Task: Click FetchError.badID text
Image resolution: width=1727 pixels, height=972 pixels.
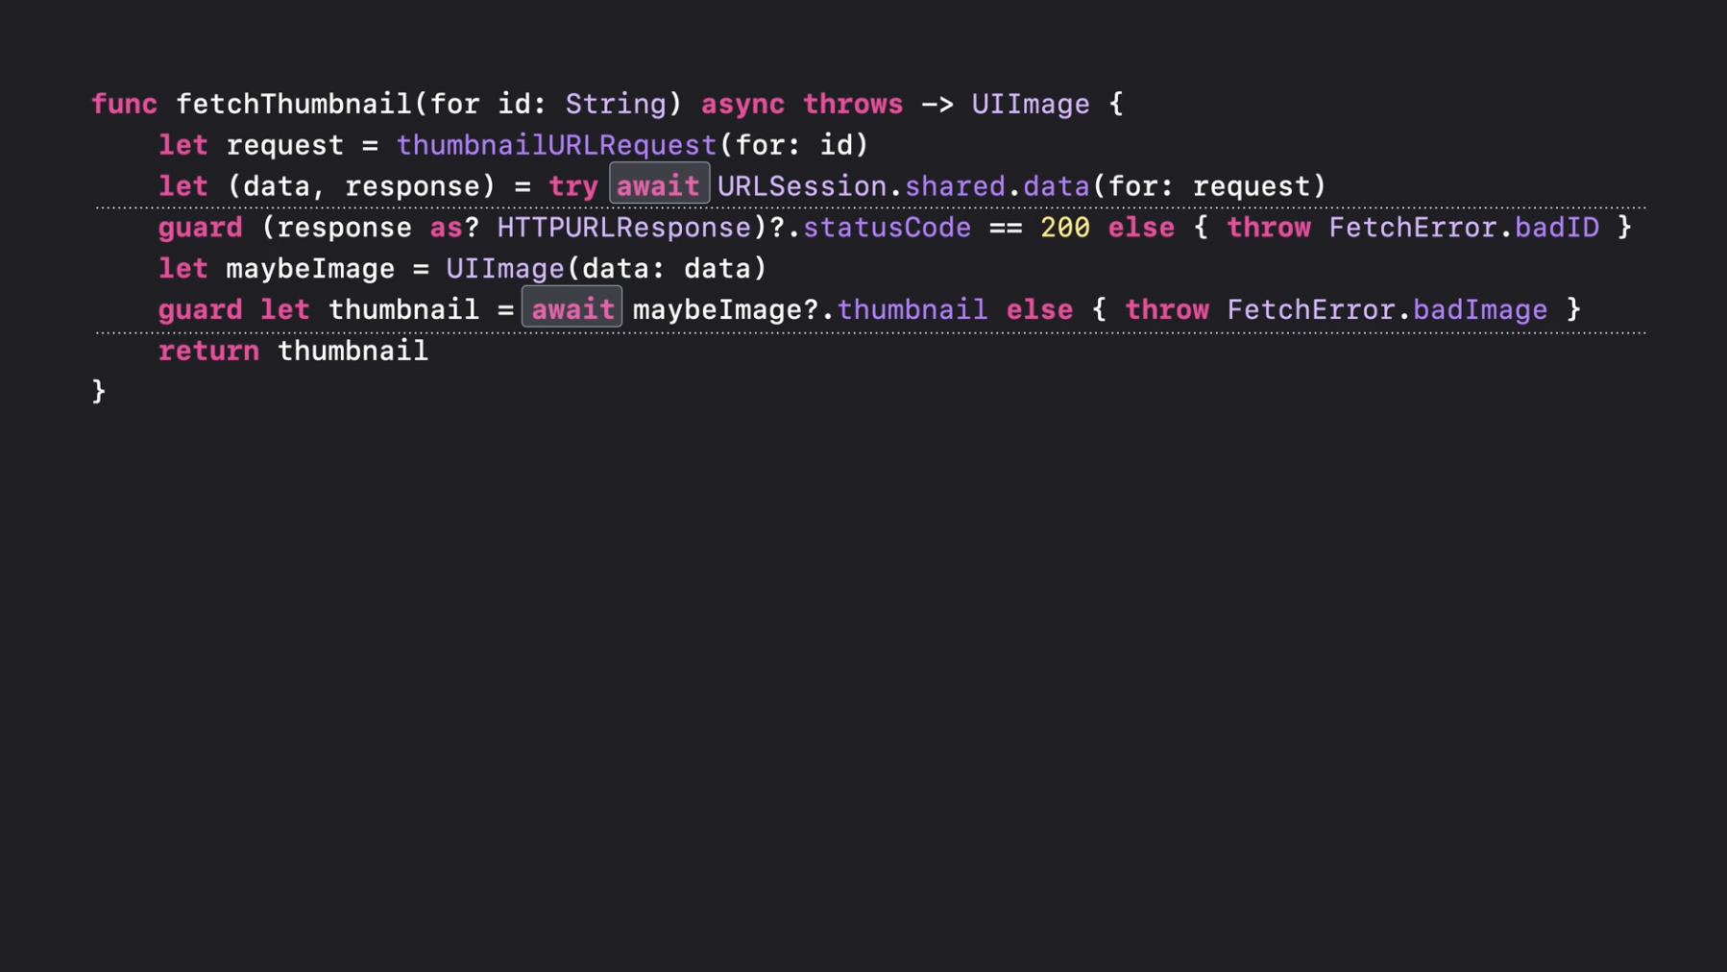Action: tap(1464, 228)
